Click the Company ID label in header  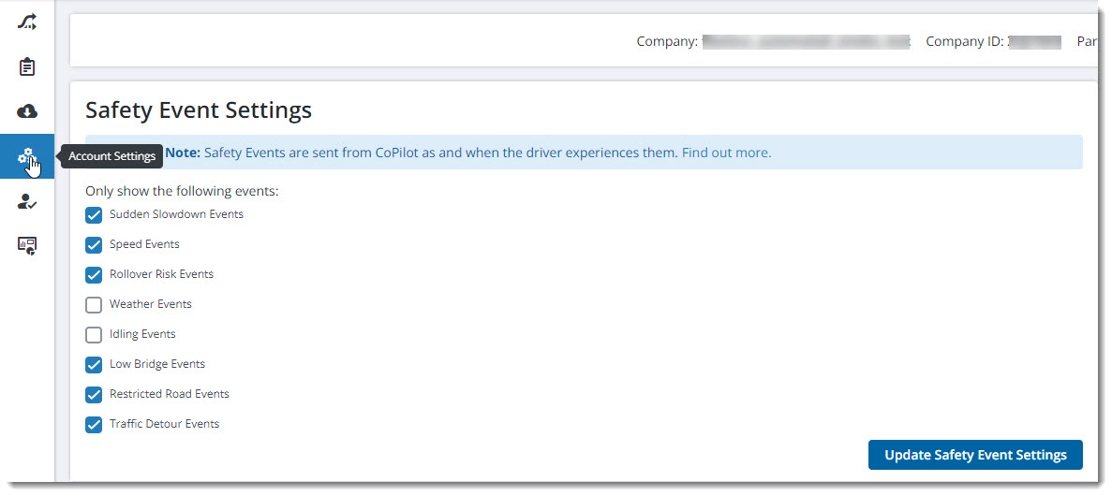965,42
